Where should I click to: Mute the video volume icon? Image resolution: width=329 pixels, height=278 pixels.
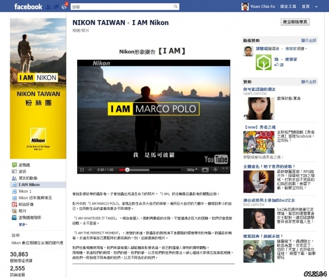click(90, 170)
